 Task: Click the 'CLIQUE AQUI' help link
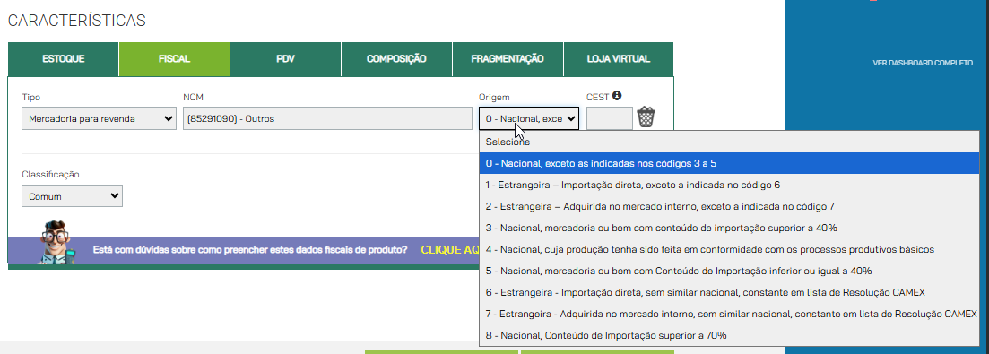[x=450, y=250]
